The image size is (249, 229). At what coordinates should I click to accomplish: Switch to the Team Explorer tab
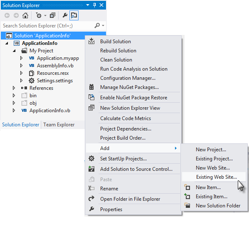(59, 125)
